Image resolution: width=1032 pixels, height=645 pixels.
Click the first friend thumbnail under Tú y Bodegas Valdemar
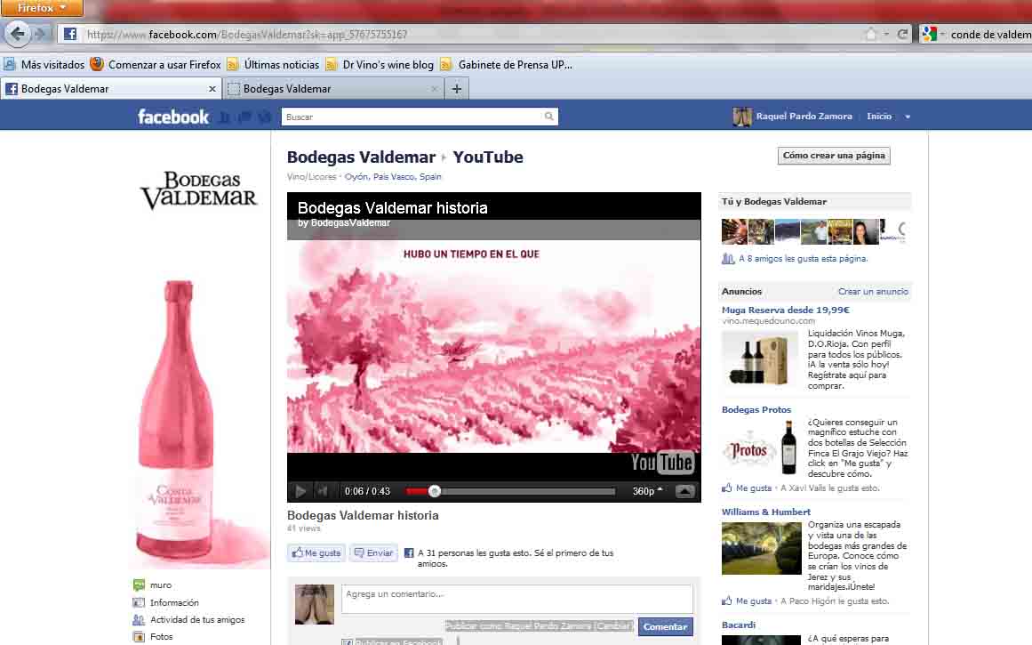pos(734,231)
